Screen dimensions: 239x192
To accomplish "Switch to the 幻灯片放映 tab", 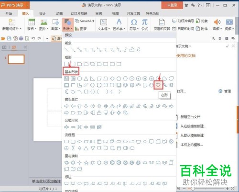I will pyautogui.click(x=79, y=13).
